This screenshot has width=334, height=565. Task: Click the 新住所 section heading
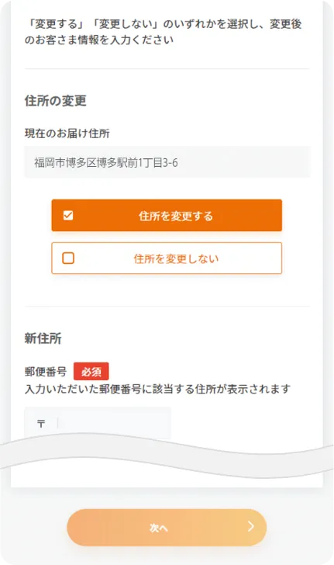pyautogui.click(x=43, y=338)
